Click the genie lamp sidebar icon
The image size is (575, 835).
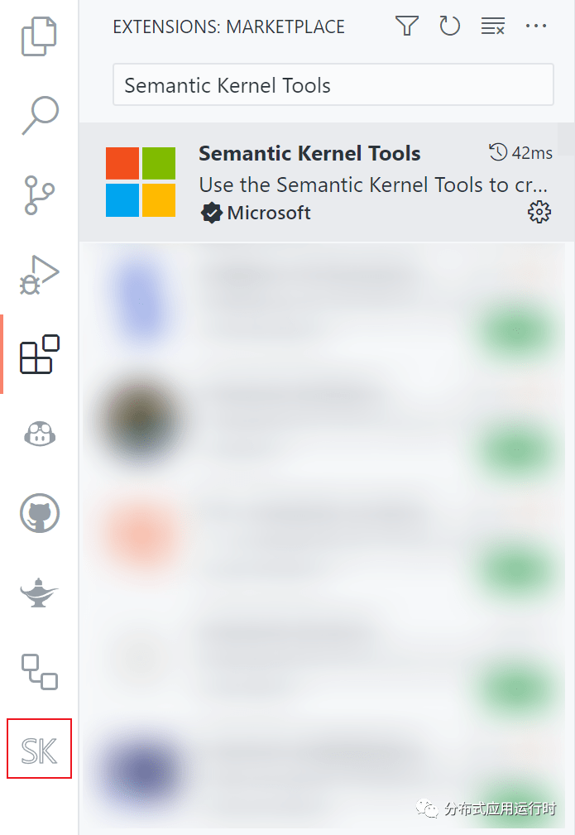pyautogui.click(x=38, y=591)
